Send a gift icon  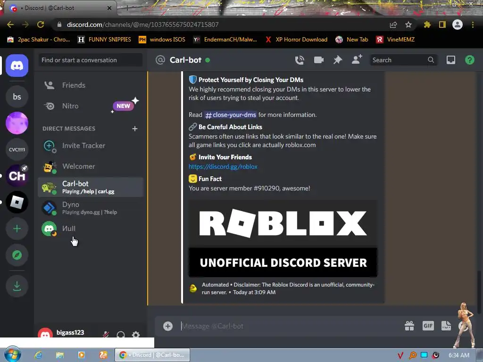coord(409,326)
